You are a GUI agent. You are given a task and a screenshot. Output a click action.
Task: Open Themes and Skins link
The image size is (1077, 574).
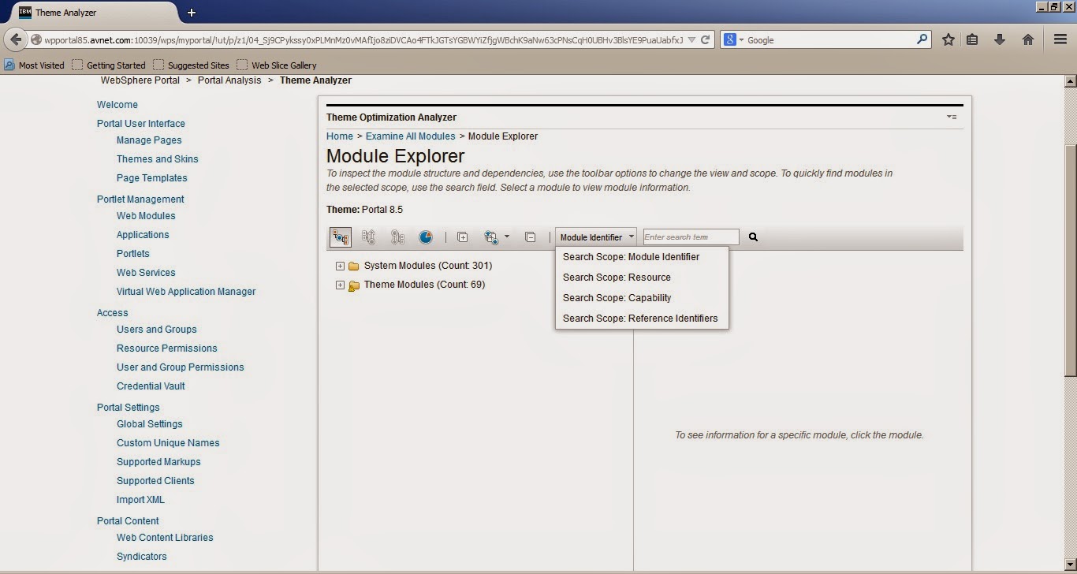(x=158, y=159)
